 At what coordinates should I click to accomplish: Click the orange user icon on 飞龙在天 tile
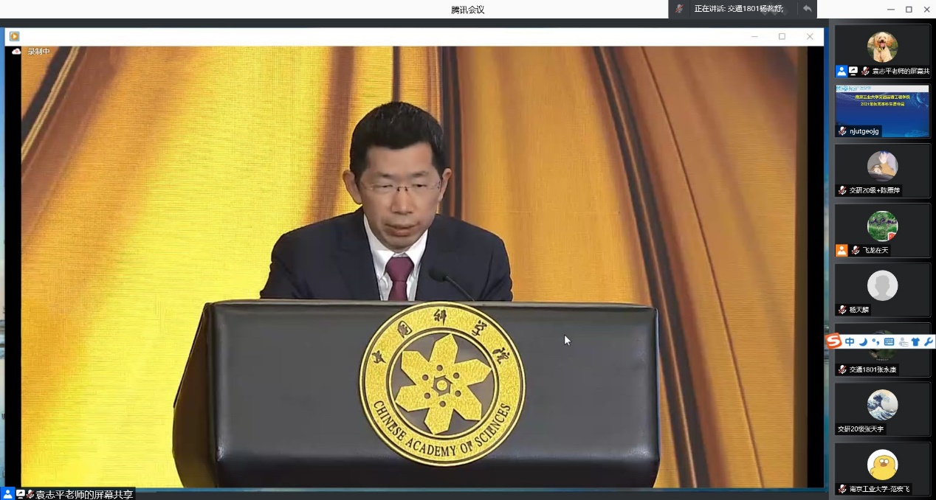[x=842, y=250]
